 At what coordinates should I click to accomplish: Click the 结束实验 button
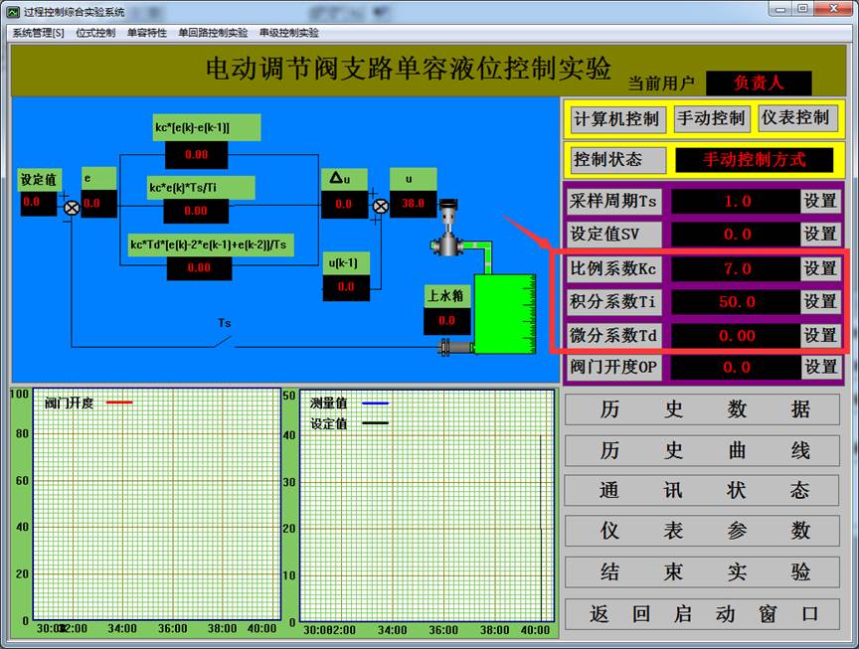(704, 572)
